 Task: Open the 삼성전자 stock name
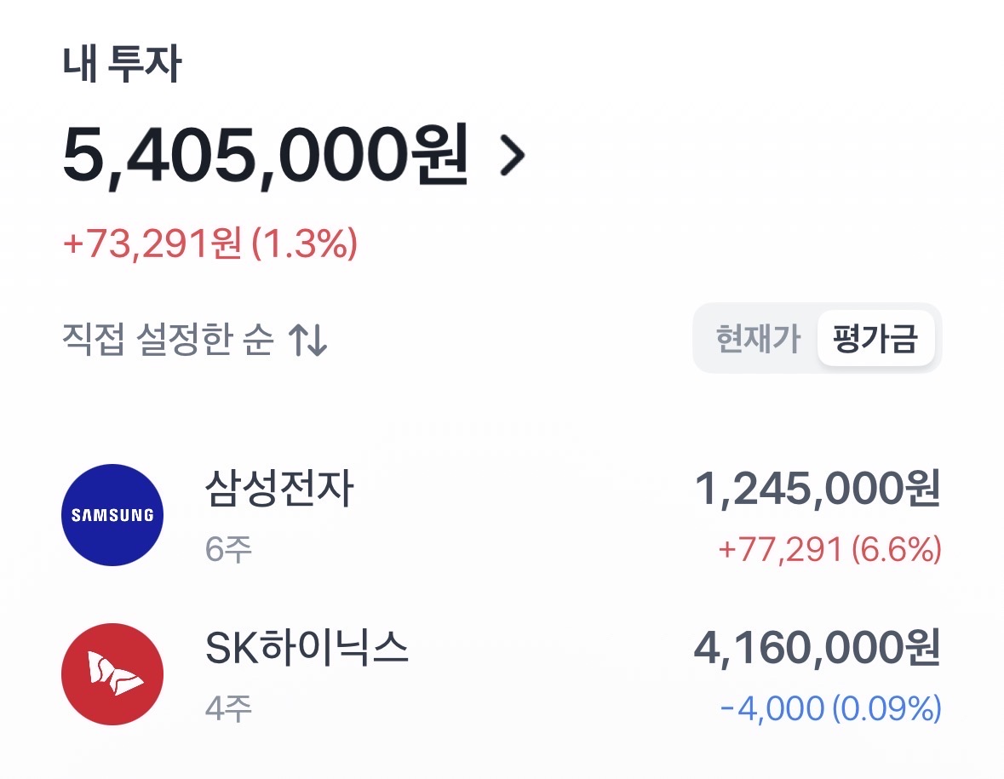(x=279, y=490)
